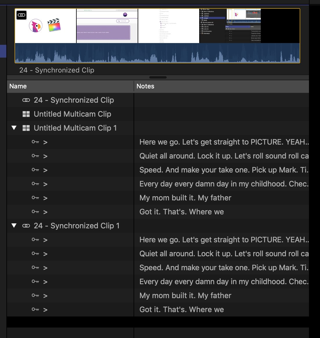
Task: Sort the list by the Name column header
Action: click(x=70, y=86)
